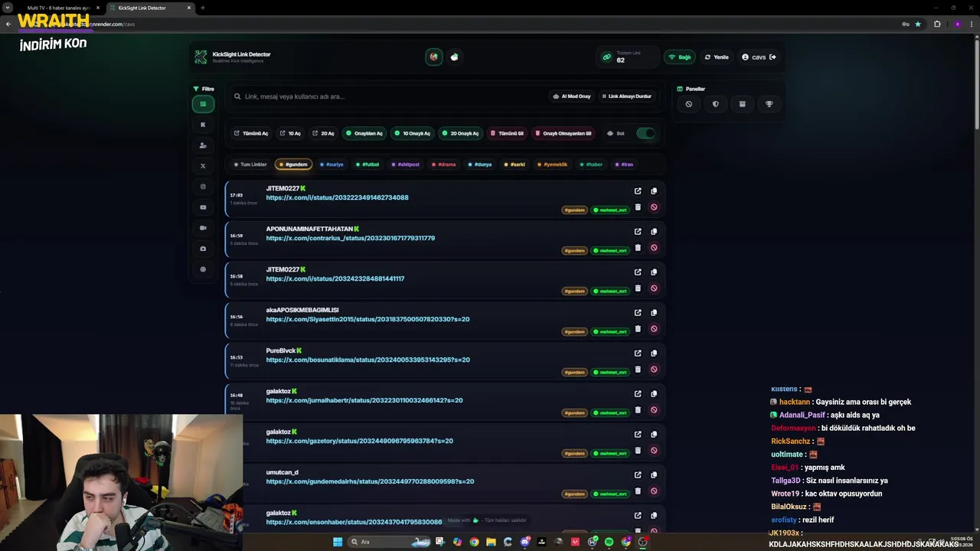Click the 10 Aç button
This screenshot has height=551, width=980.
pos(290,133)
